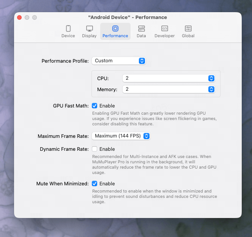Open the Device settings icon
This screenshot has height=237, width=252.
(x=68, y=28)
